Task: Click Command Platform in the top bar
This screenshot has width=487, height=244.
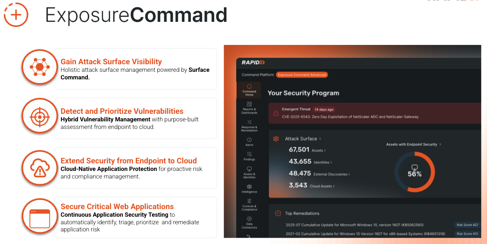Action: 257,75
